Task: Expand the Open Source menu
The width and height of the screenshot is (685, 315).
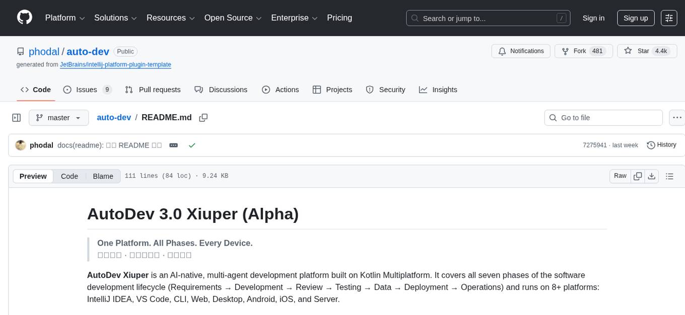Action: [233, 18]
